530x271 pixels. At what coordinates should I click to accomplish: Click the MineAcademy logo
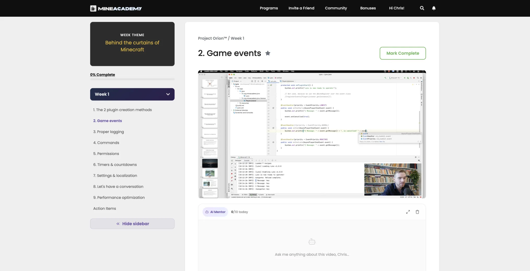[116, 8]
